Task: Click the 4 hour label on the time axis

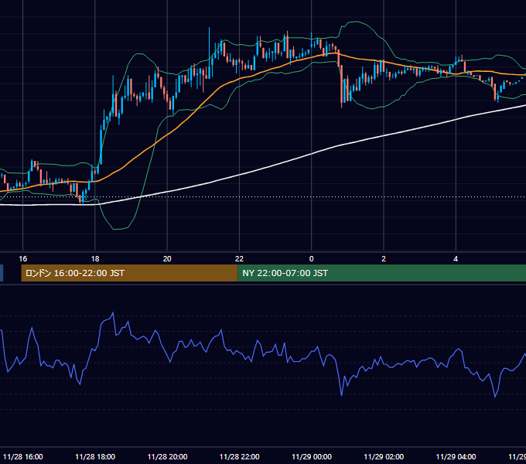Action: (456, 259)
